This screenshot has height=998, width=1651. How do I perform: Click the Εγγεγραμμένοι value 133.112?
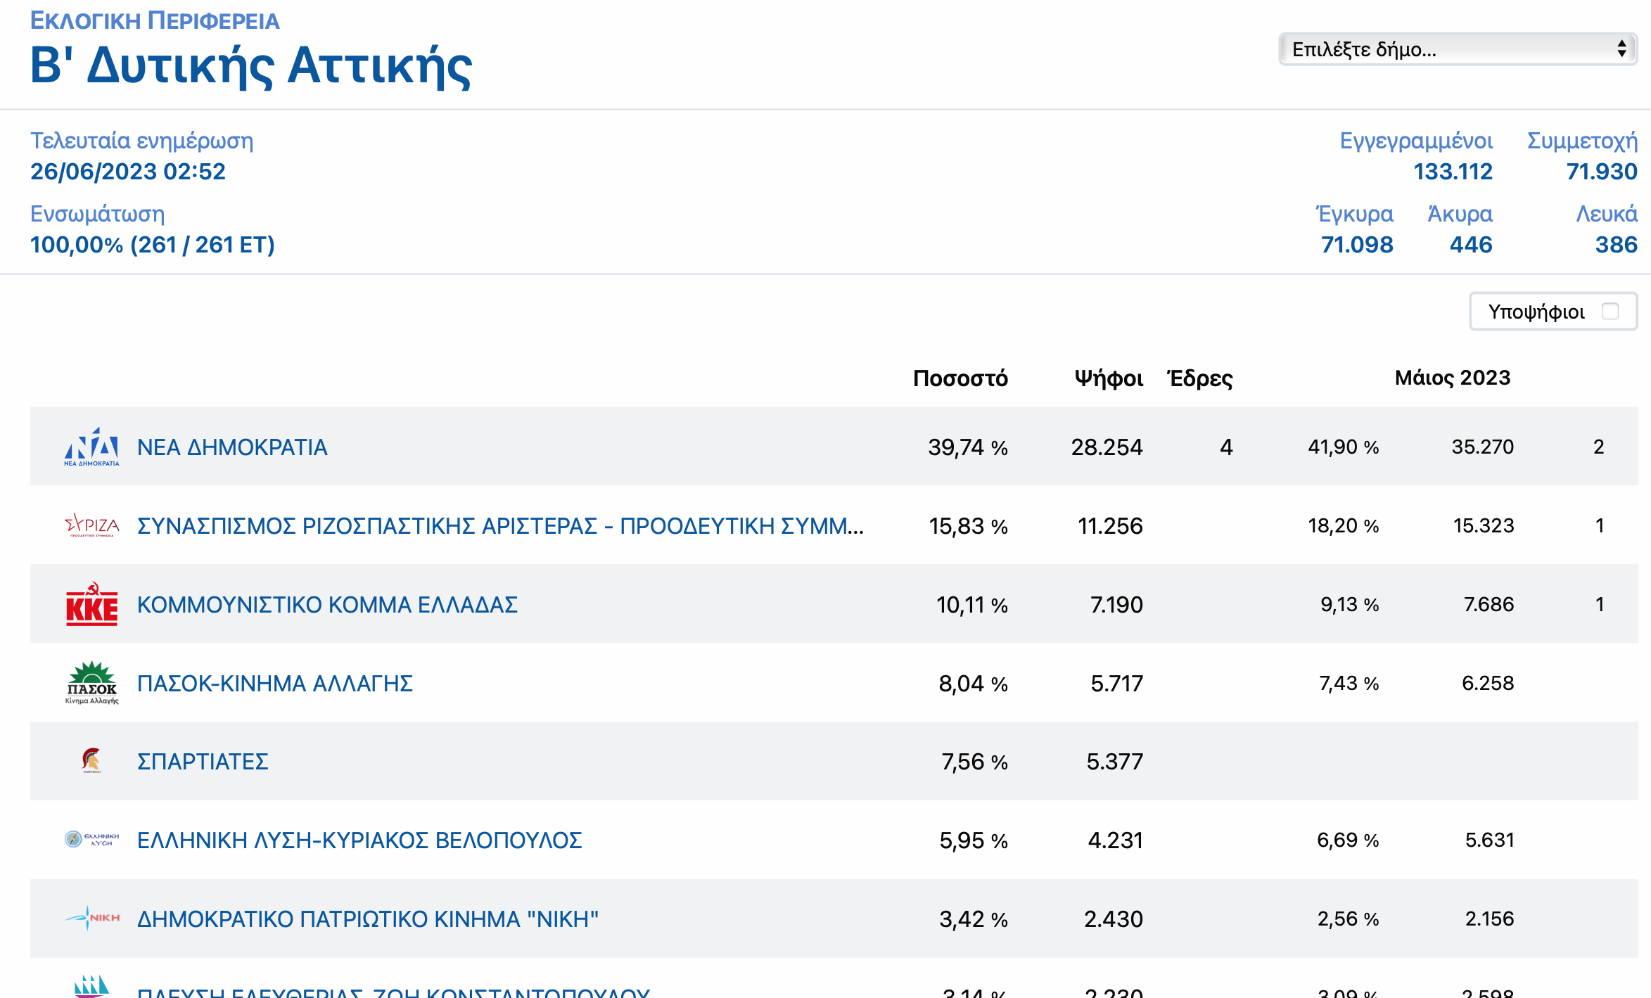(x=1453, y=172)
